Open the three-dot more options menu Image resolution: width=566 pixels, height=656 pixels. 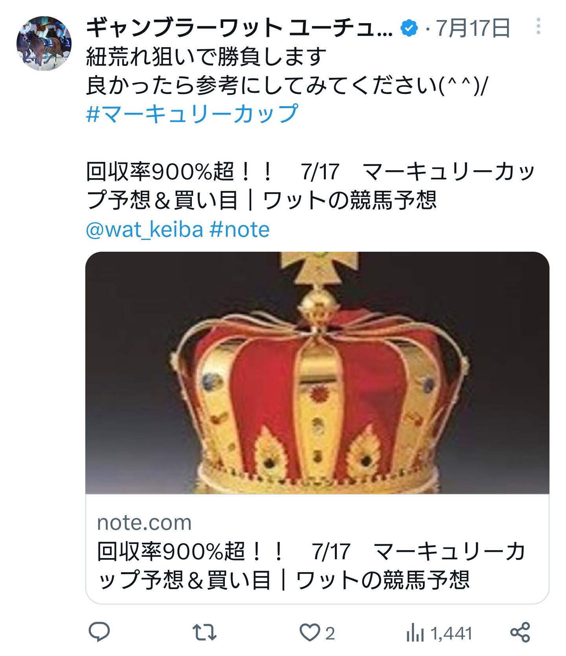538,26
